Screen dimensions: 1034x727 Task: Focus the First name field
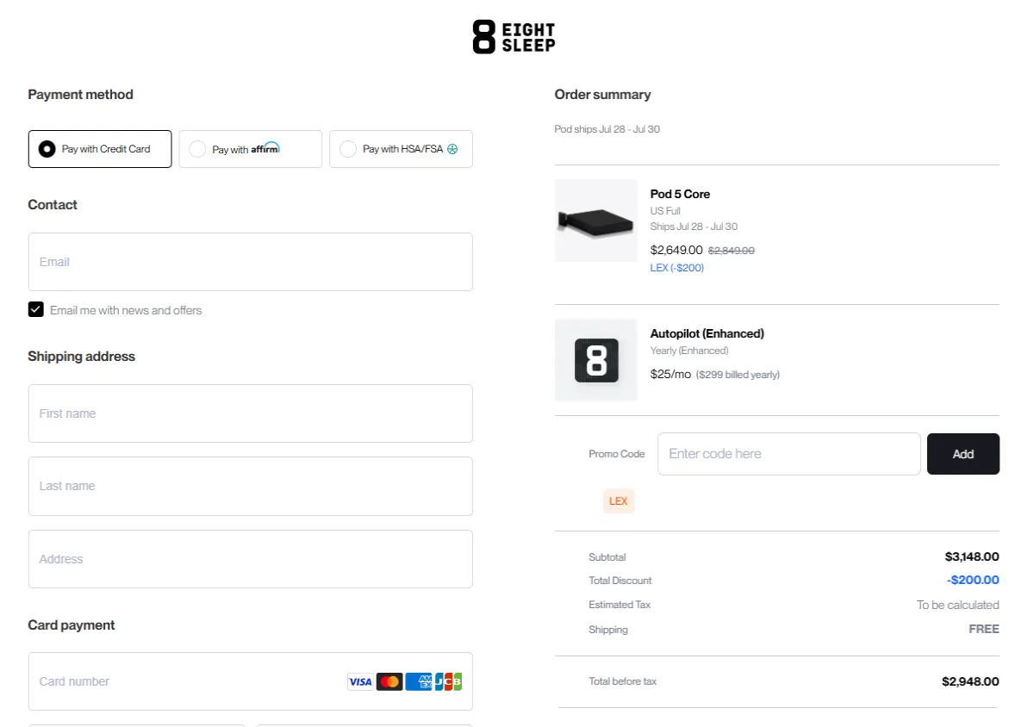(x=250, y=413)
